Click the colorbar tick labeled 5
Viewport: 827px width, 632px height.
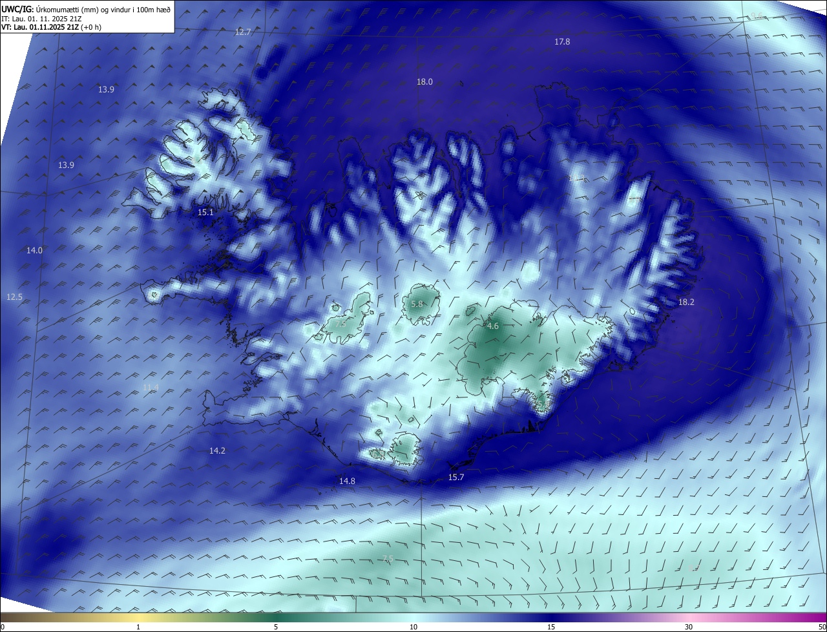point(276,627)
